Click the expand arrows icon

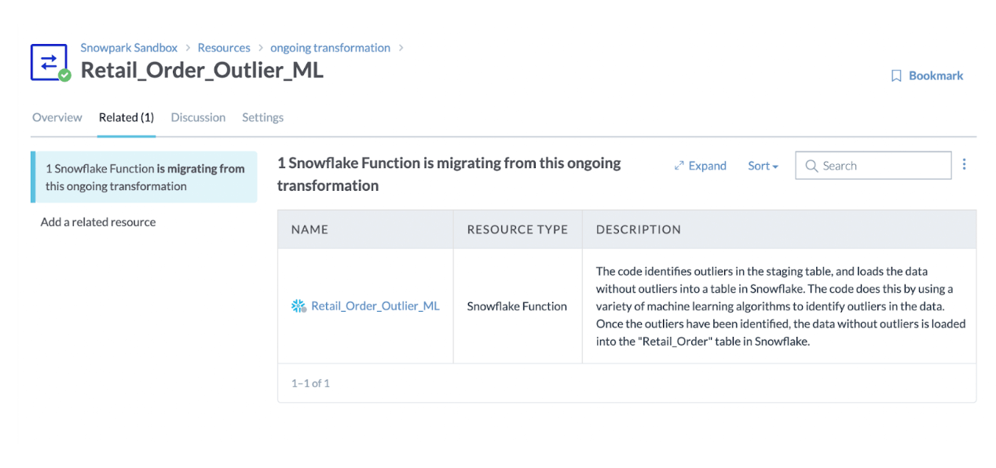click(x=679, y=166)
